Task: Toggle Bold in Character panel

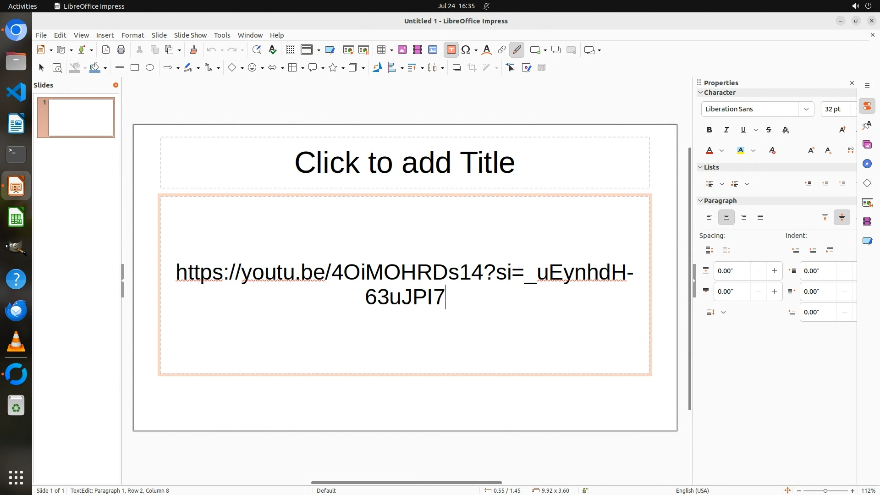Action: tap(709, 130)
